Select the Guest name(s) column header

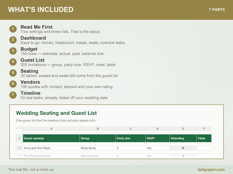51,138
